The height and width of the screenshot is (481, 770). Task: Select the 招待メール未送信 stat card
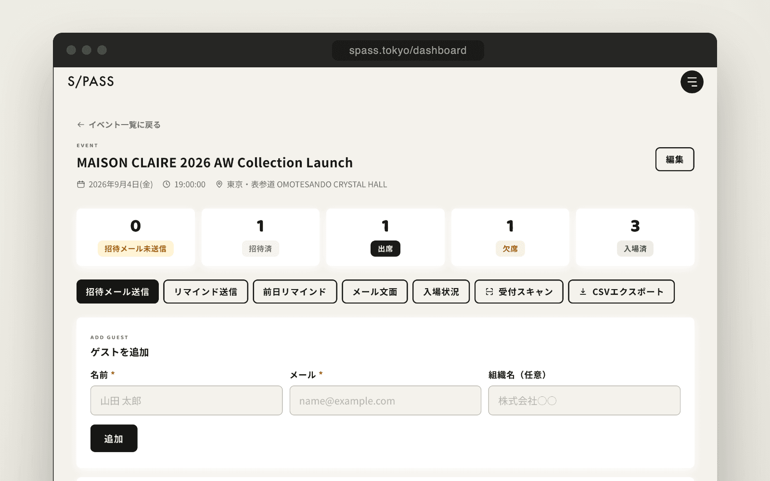point(136,237)
